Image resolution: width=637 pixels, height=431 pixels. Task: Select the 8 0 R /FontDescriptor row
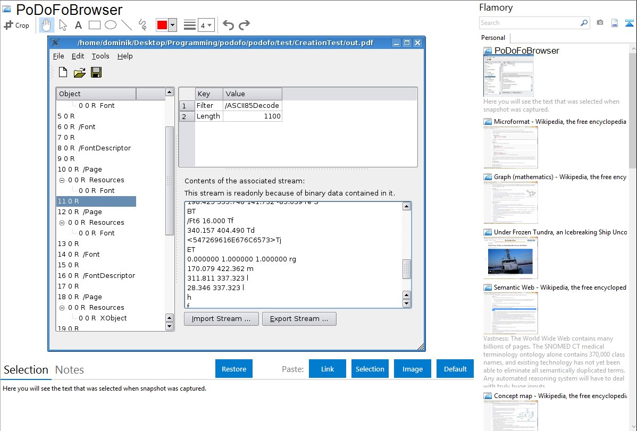click(94, 148)
